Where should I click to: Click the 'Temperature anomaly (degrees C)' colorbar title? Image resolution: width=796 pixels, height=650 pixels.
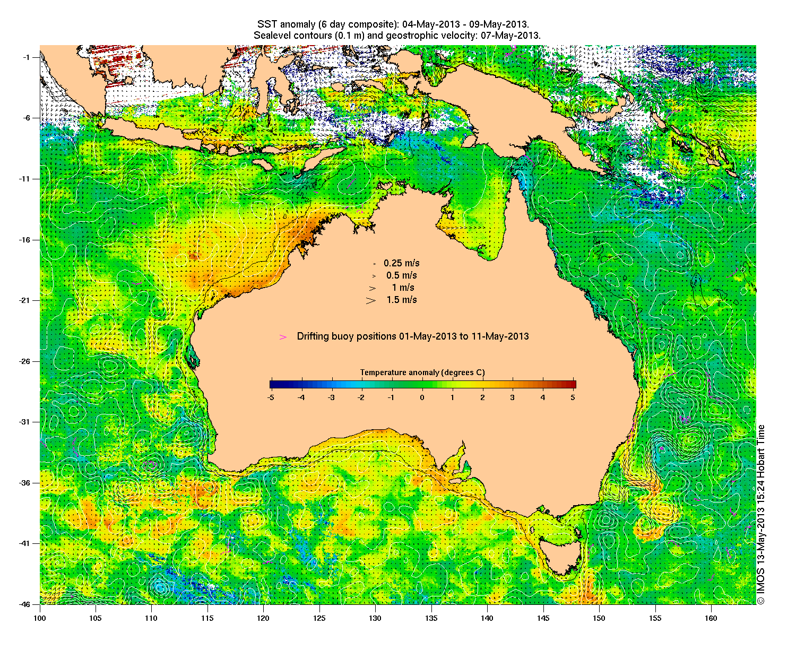[x=422, y=372]
